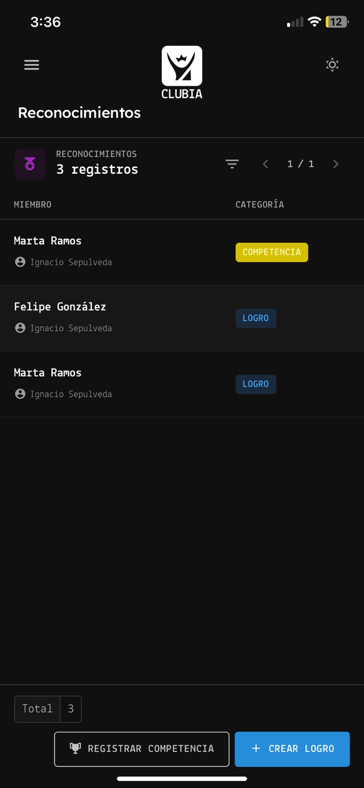Toggle the light/dark theme sun icon
Image resolution: width=364 pixels, height=788 pixels.
point(332,65)
